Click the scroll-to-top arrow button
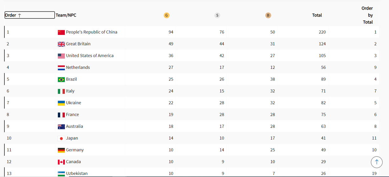Screen dimensions: 389x177 pyautogui.click(x=377, y=162)
